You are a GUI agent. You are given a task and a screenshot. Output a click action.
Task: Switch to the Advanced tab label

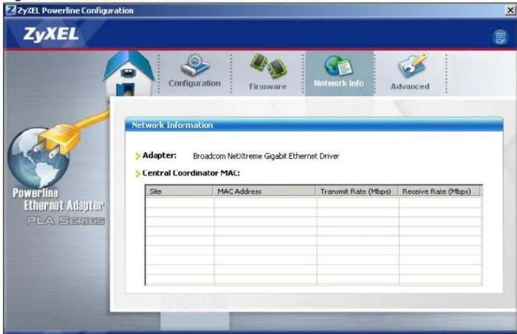tap(410, 87)
